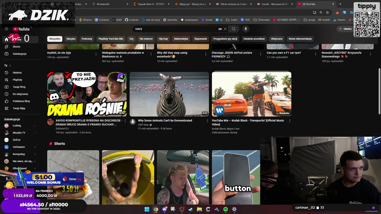Click the YouTube logo
The image size is (381, 214).
pyautogui.click(x=21, y=29)
